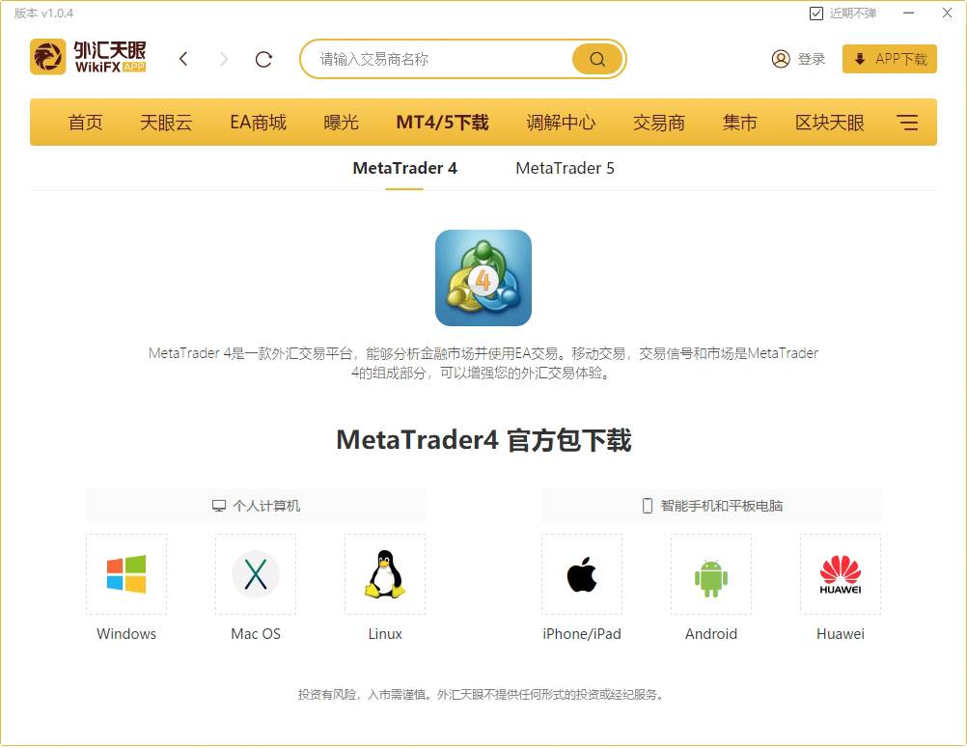
Task: Switch to the MetaTrader 4 tab
Action: click(404, 168)
